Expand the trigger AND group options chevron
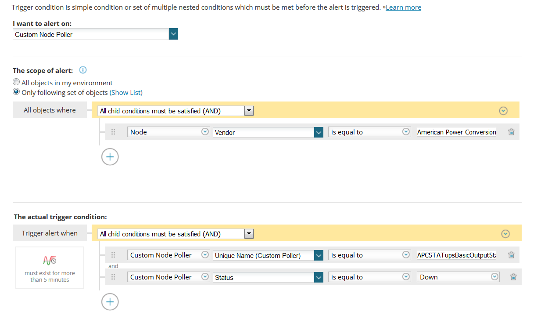Viewport: 548px width, 330px height. tap(505, 234)
